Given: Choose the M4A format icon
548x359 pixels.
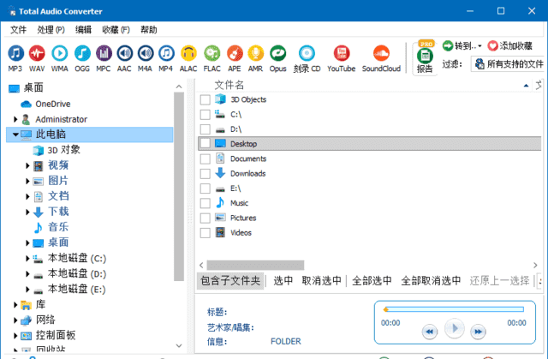Looking at the screenshot, I should 145,53.
